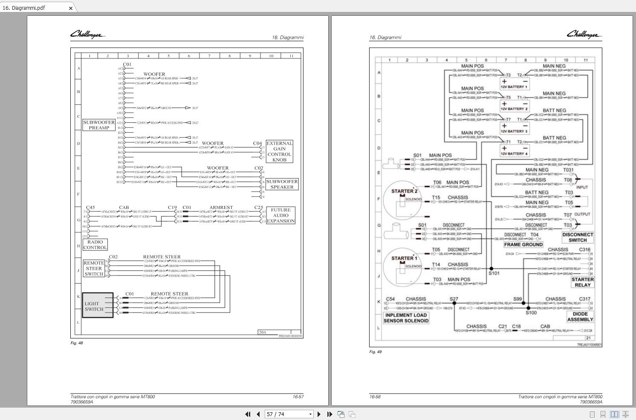This screenshot has height=420, width=636.
Task: Click the FRAME GROUND label
Action: (523, 245)
